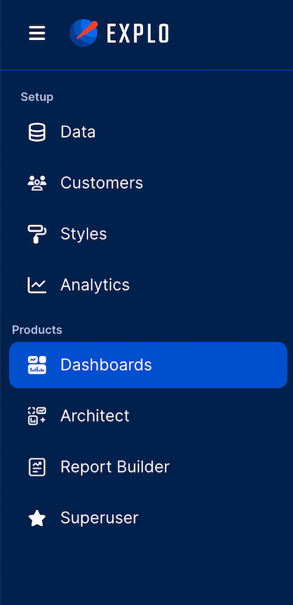Click the Data database icon
293x605 pixels.
pyautogui.click(x=37, y=132)
